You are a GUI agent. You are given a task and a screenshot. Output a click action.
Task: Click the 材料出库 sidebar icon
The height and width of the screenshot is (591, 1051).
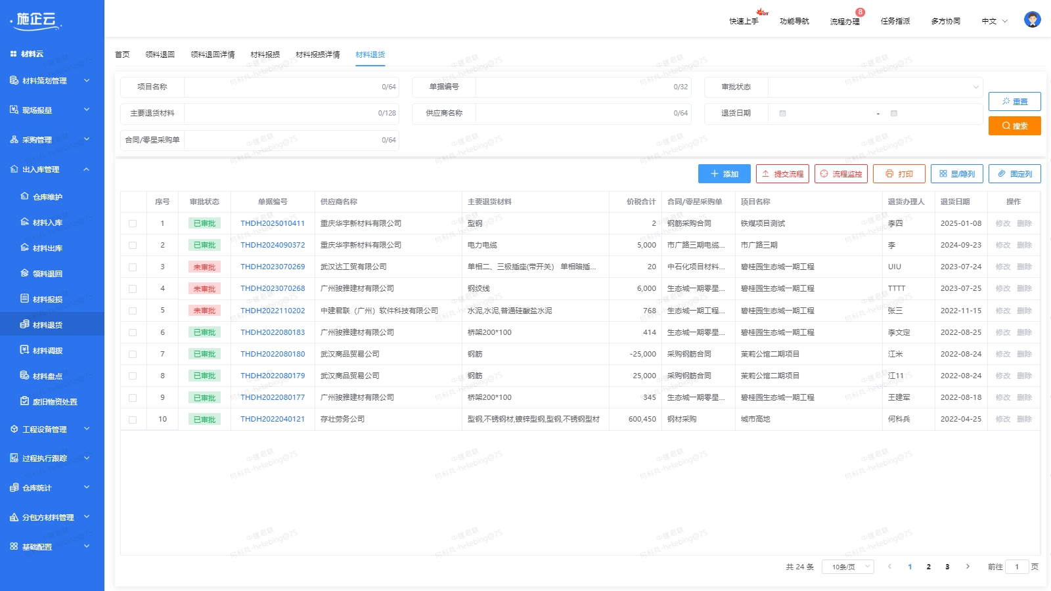point(25,248)
